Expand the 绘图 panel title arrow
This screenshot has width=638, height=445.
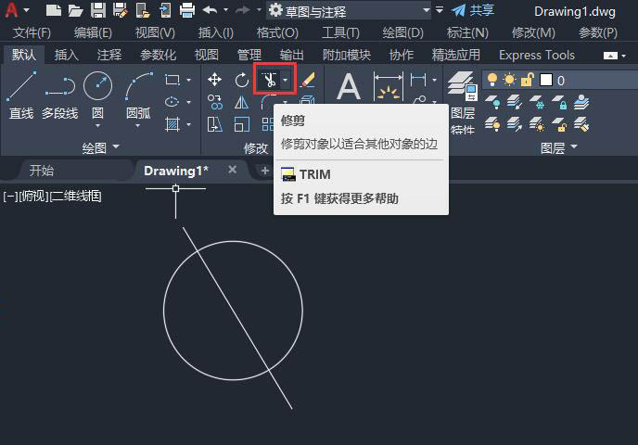[116, 146]
